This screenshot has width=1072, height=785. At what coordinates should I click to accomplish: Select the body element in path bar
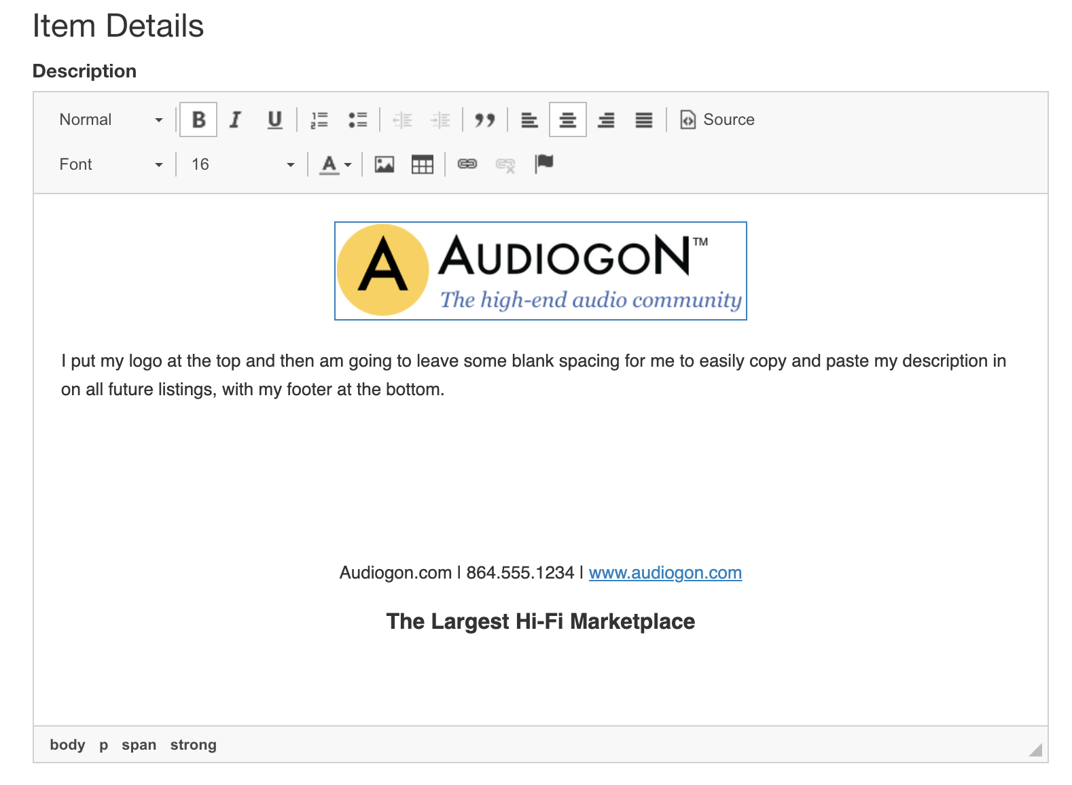tap(67, 745)
